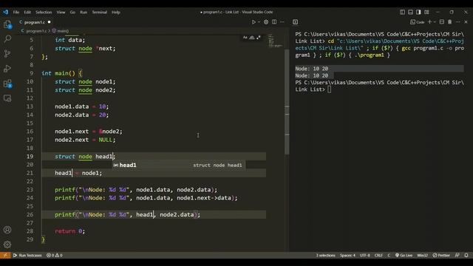Viewport: 473px width, 266px height.
Task: Toggle the bottom panel layout icon
Action: point(411,12)
